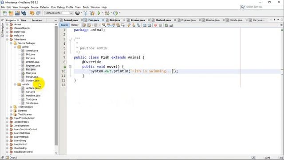
Task: Click the Clean and Build icon
Action: coord(92,13)
